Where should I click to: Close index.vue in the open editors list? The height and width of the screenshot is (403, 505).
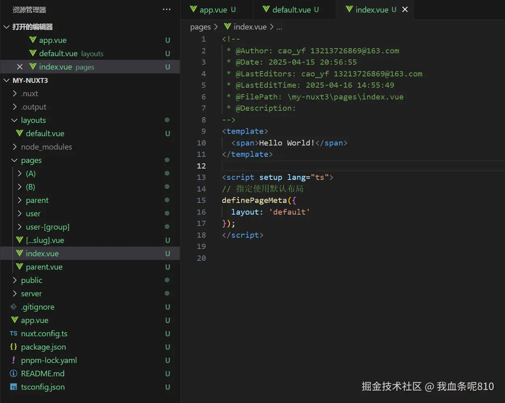pyautogui.click(x=20, y=67)
